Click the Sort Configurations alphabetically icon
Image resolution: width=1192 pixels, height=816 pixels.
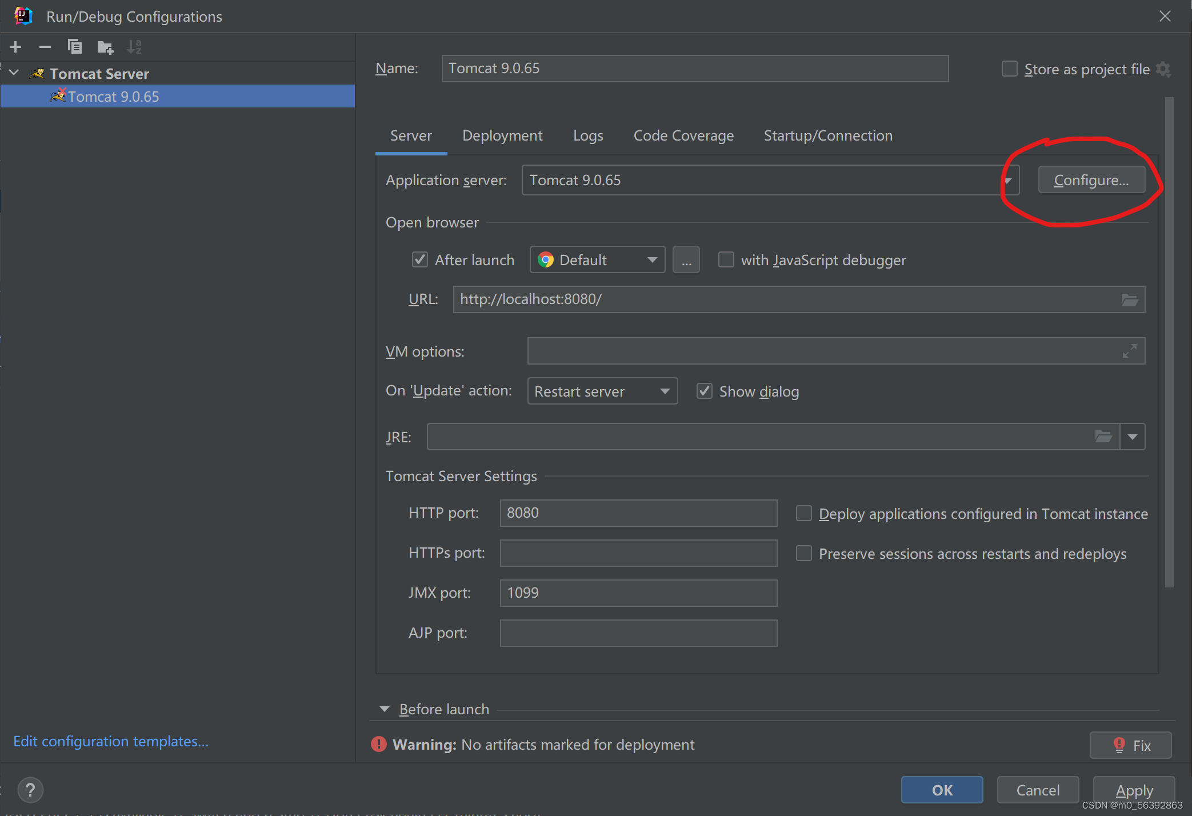click(x=134, y=47)
